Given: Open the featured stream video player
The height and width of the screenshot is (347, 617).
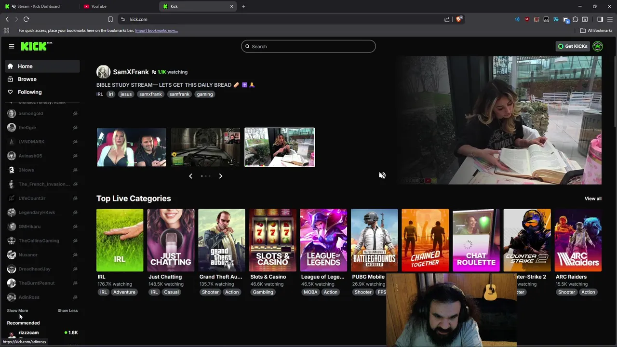Looking at the screenshot, I should click(500, 120).
